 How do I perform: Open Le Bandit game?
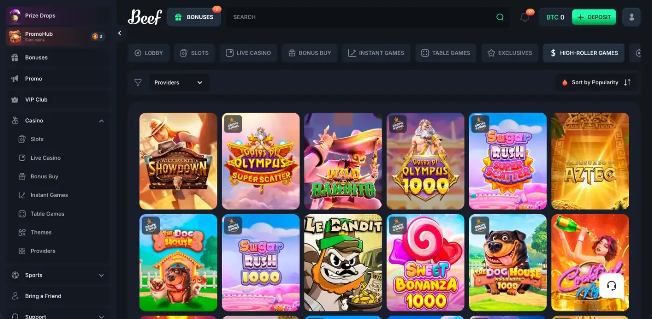343,263
